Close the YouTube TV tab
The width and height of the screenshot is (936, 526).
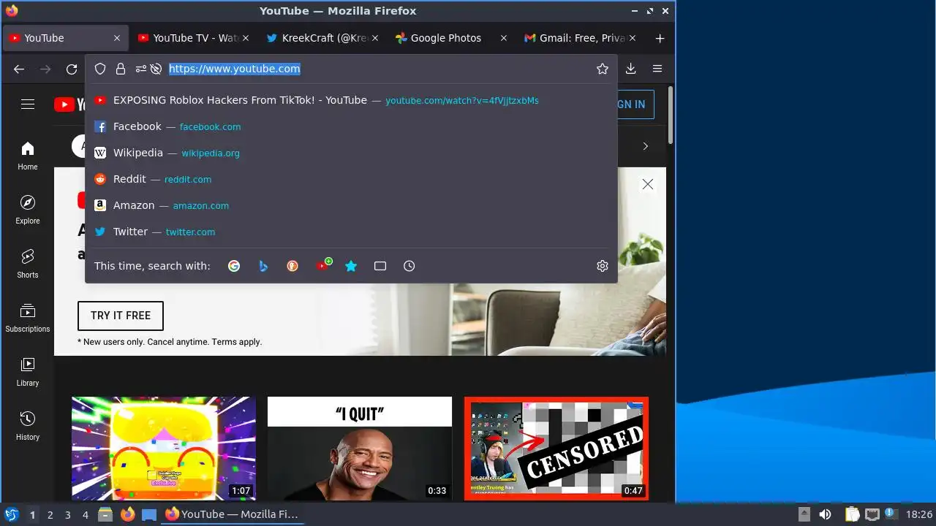(x=246, y=38)
